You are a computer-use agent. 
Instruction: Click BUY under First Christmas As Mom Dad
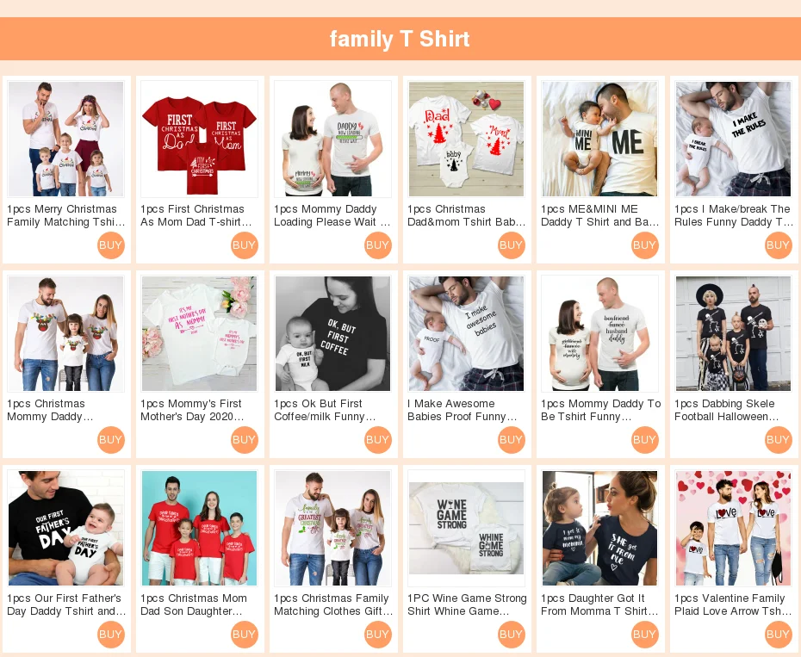coord(245,245)
